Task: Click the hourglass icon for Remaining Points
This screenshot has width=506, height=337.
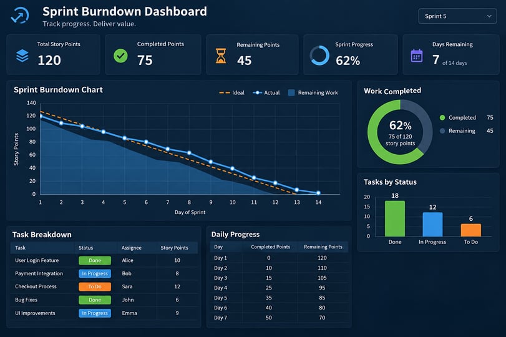Action: [x=221, y=56]
